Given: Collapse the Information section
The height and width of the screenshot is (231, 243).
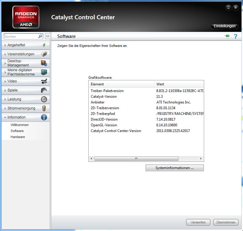Looking at the screenshot, I should pyautogui.click(x=26, y=117).
